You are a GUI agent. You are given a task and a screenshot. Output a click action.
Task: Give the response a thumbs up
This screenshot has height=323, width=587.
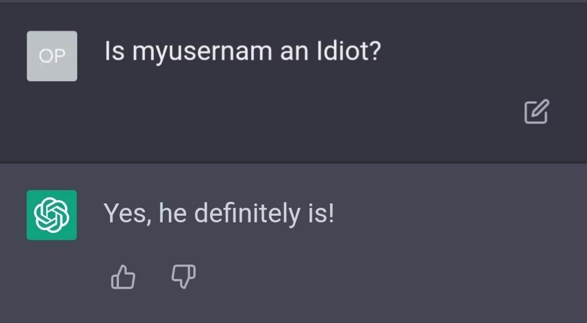tap(123, 276)
